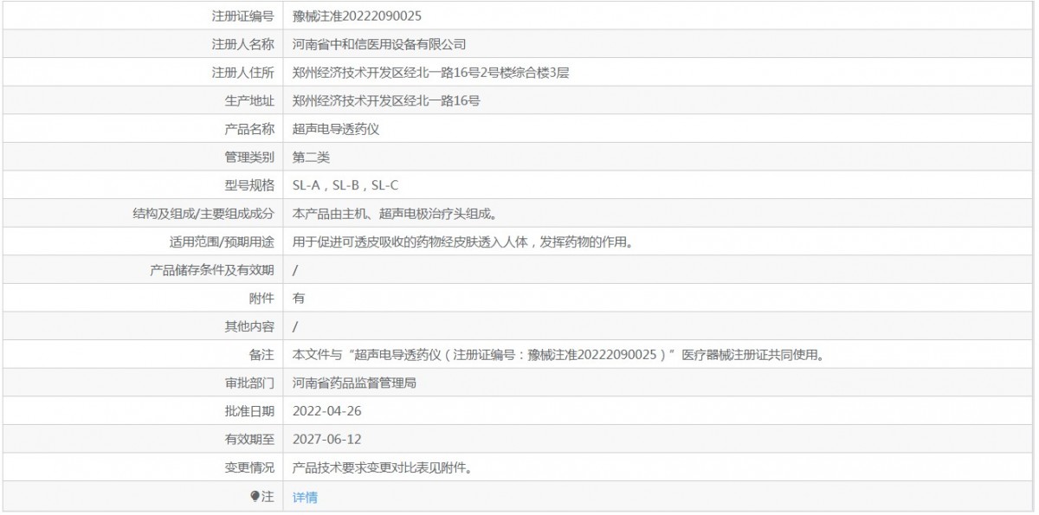The width and height of the screenshot is (1039, 515).
Task: Select model values SL-A，SL-B，SL-C
Action: coord(345,185)
